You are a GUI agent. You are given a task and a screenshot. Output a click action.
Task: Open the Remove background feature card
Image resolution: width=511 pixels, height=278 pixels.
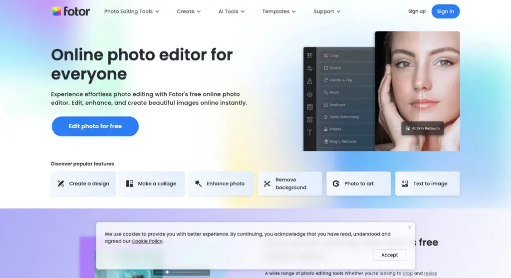click(290, 184)
